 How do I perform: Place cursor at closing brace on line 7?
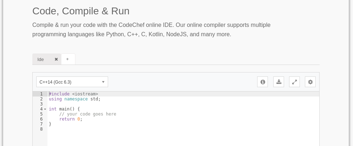point(50,124)
